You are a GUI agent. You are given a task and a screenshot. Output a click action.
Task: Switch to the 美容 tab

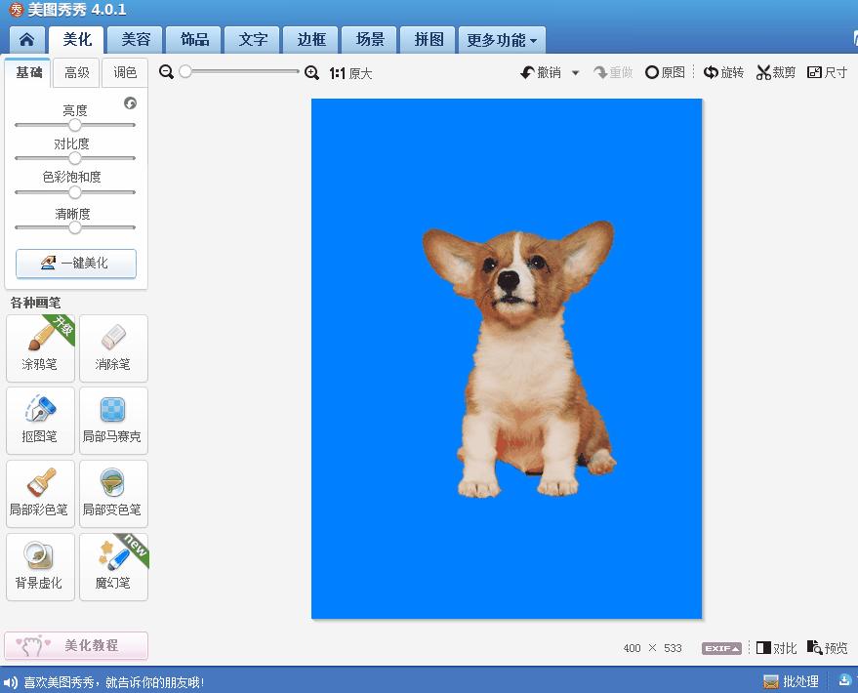click(136, 40)
